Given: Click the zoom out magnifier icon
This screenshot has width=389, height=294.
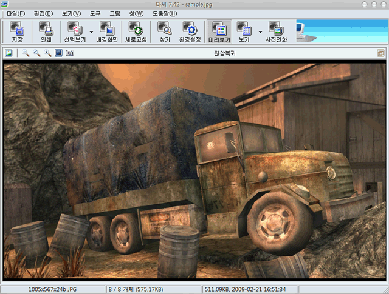Looking at the screenshot, I should pos(26,53).
